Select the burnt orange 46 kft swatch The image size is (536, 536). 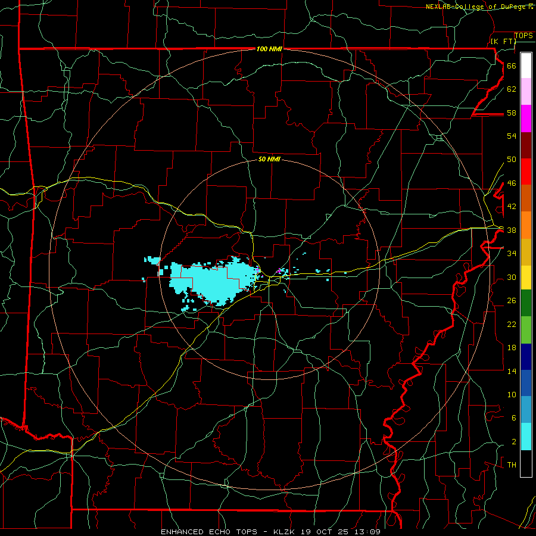coord(526,198)
